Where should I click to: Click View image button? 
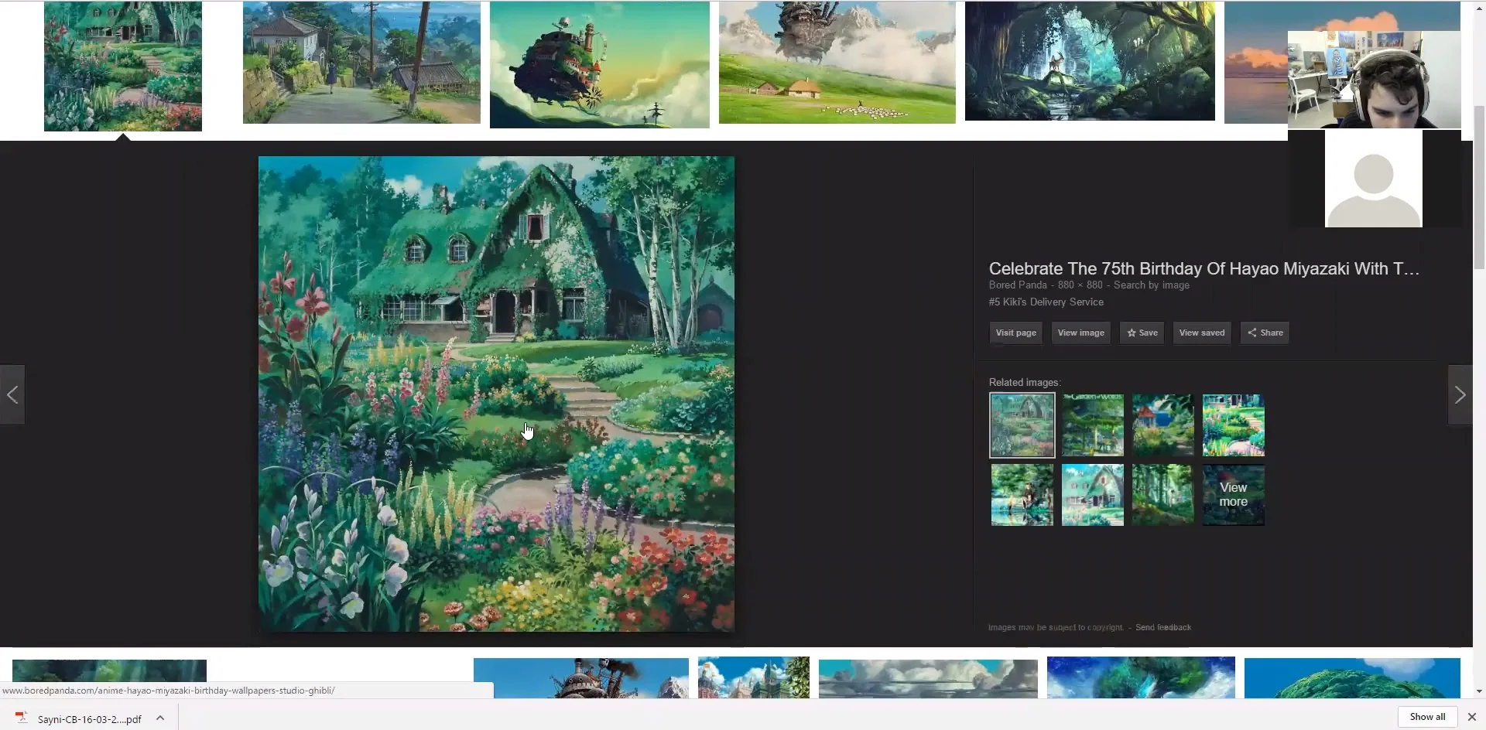point(1080,333)
